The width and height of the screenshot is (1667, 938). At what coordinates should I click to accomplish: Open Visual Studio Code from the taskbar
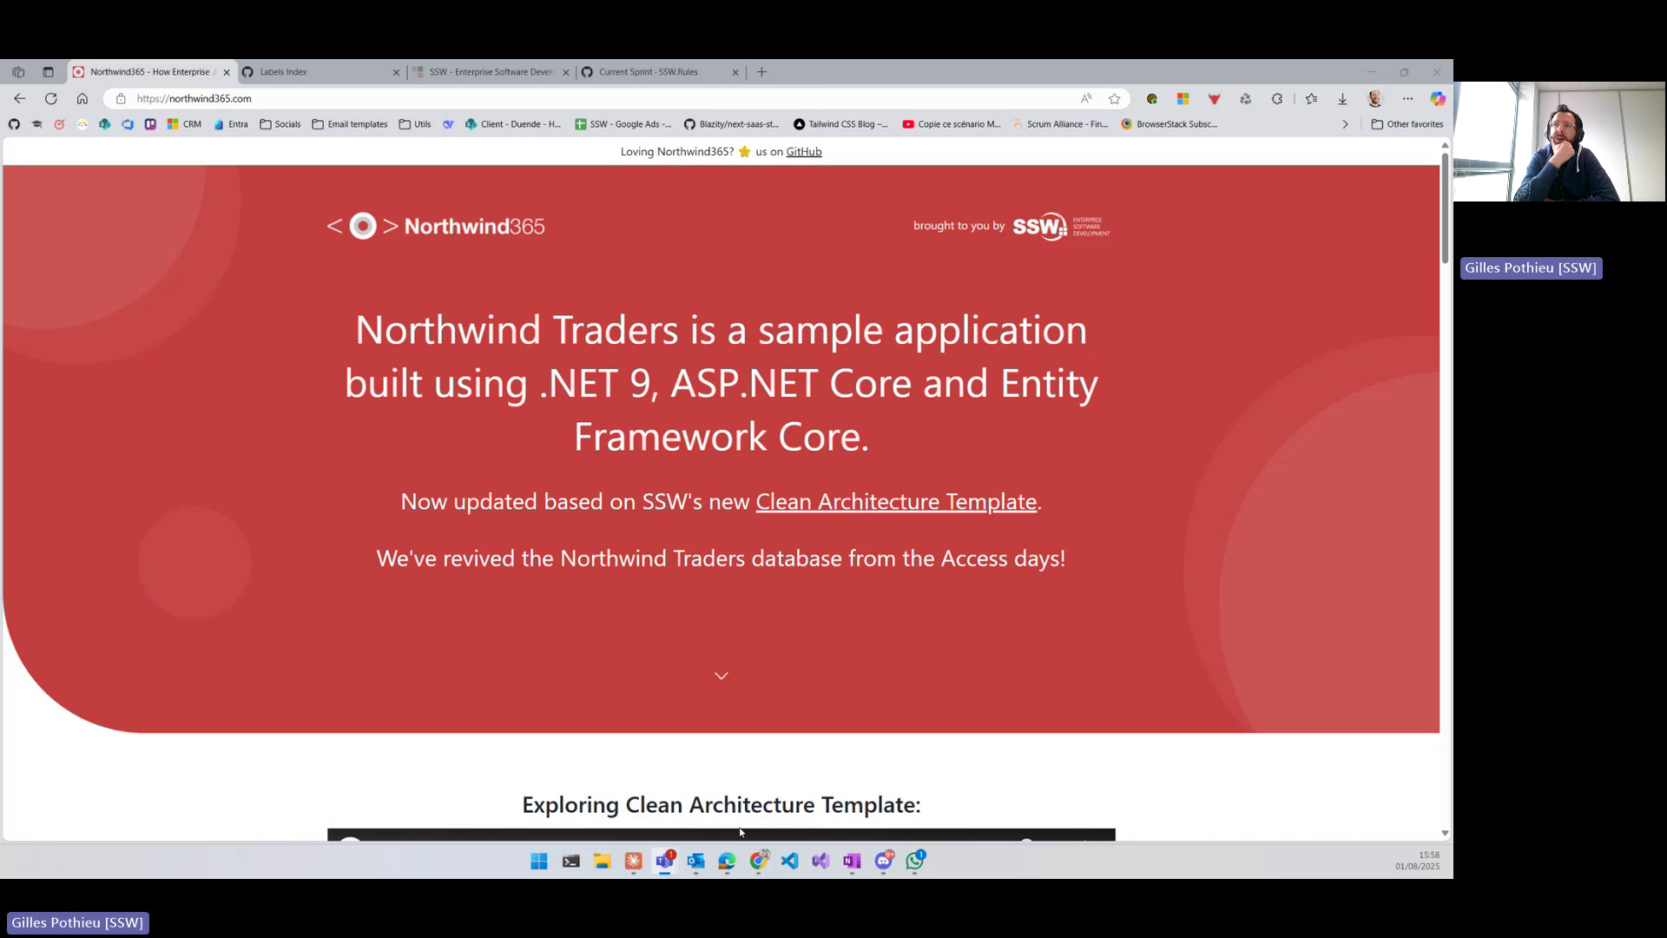[789, 861]
